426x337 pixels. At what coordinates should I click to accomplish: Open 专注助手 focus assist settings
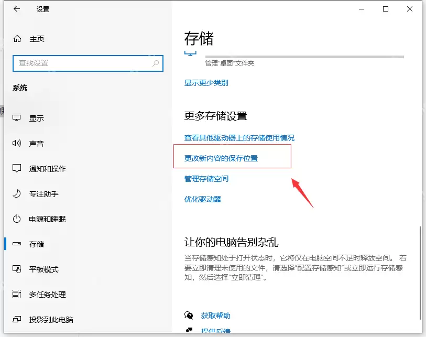17,193
